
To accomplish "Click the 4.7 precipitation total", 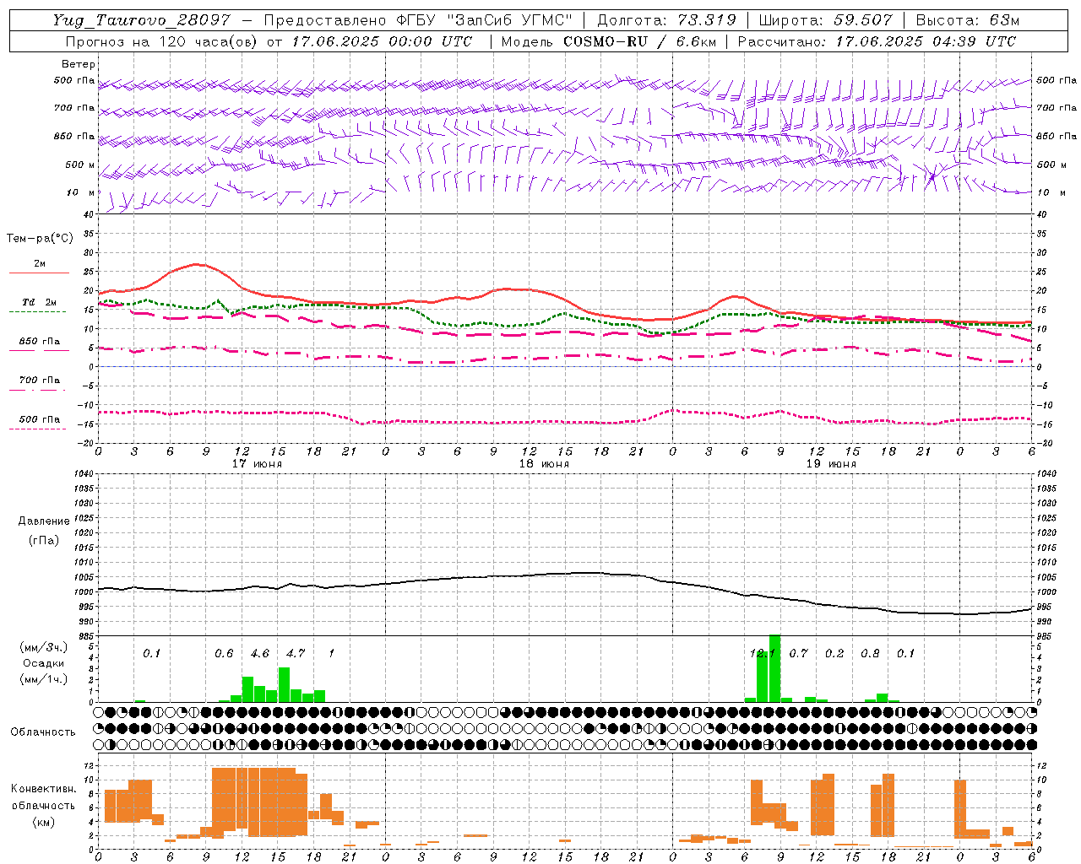I will pos(296,654).
